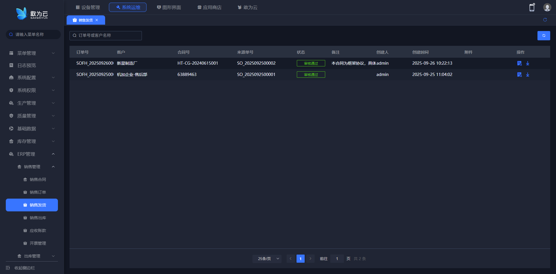The width and height of the screenshot is (556, 274).
Task: Open 销售发货 in the sidebar
Action: [32, 205]
